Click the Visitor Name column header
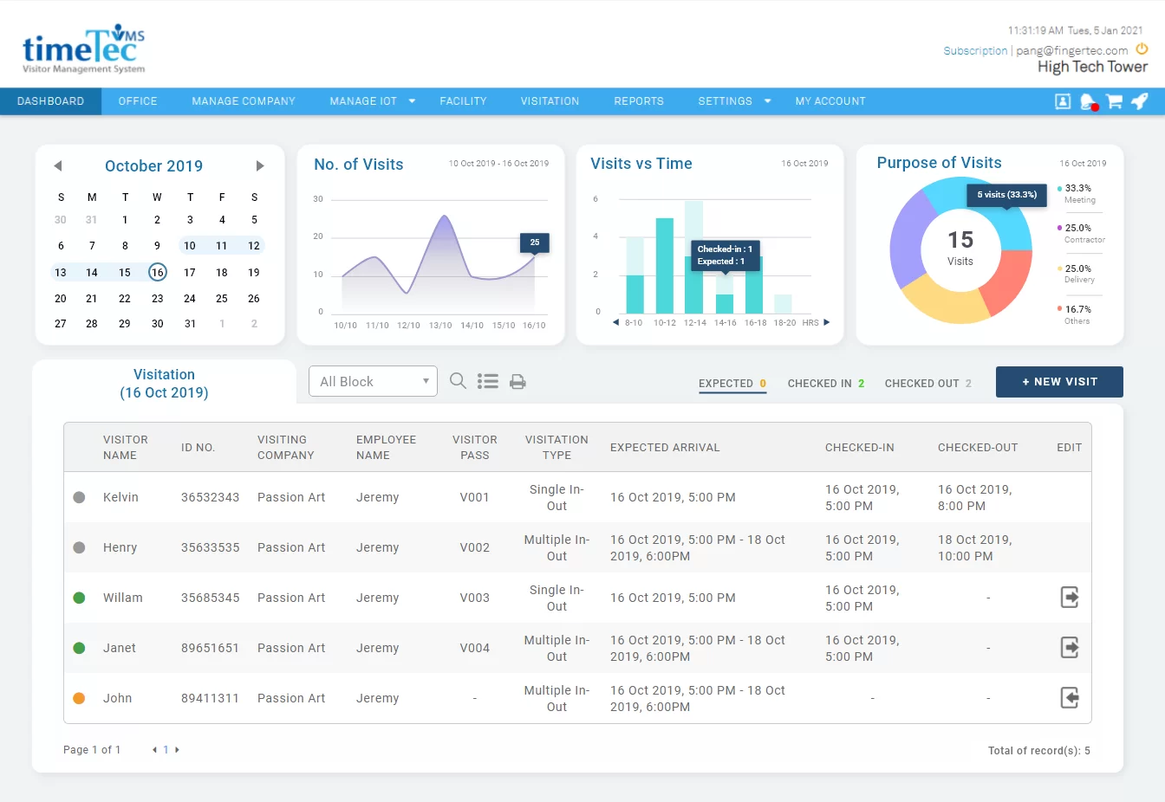The height and width of the screenshot is (802, 1165). (x=126, y=448)
